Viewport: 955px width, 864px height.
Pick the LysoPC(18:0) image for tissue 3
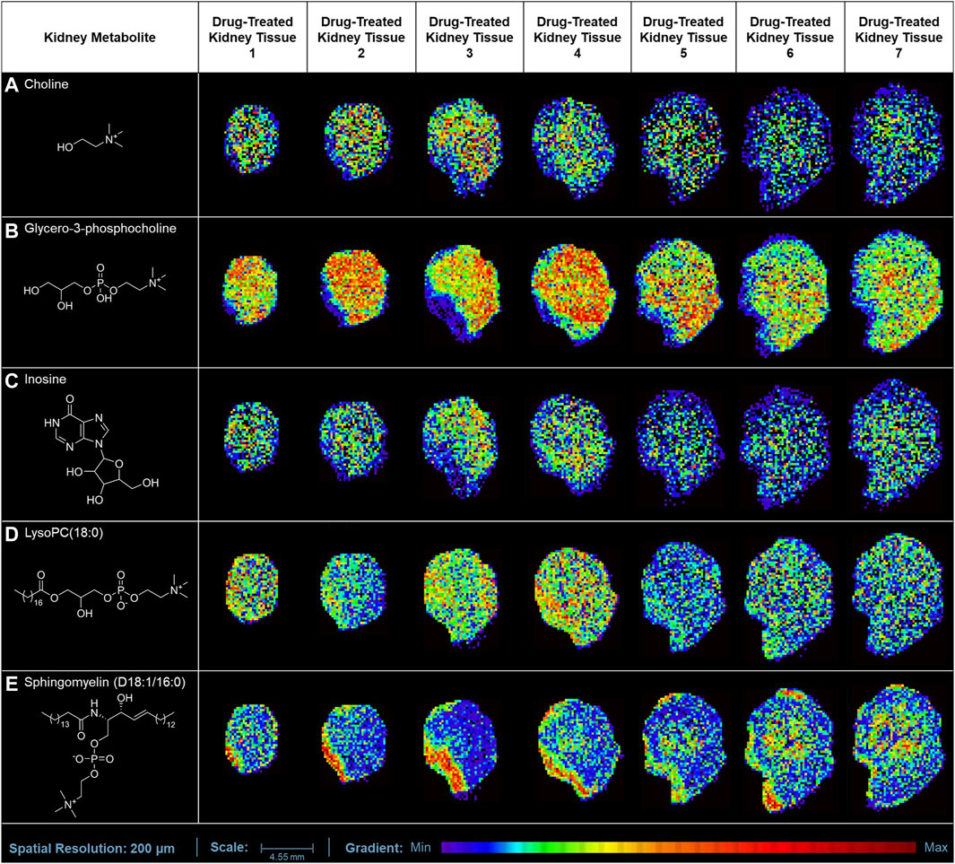pos(462,597)
